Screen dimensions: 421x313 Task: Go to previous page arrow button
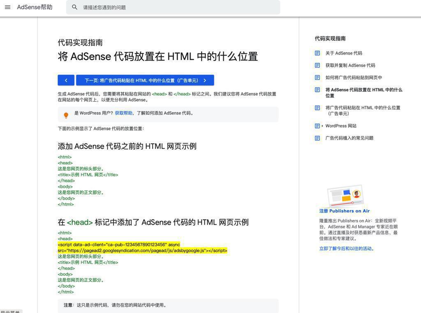(66, 80)
